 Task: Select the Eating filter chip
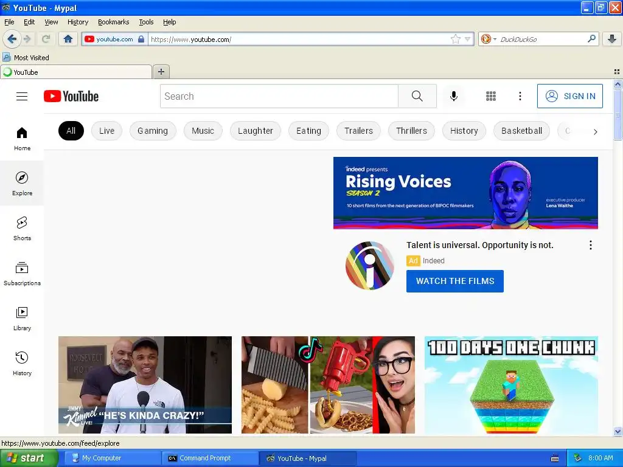click(308, 131)
